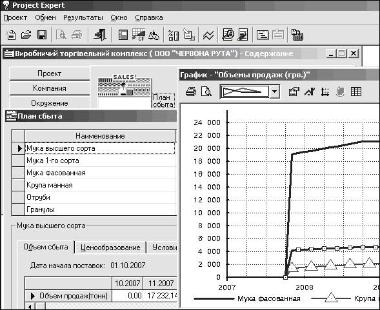Open the Результаты menu
This screenshot has height=310, width=380.
83,17
